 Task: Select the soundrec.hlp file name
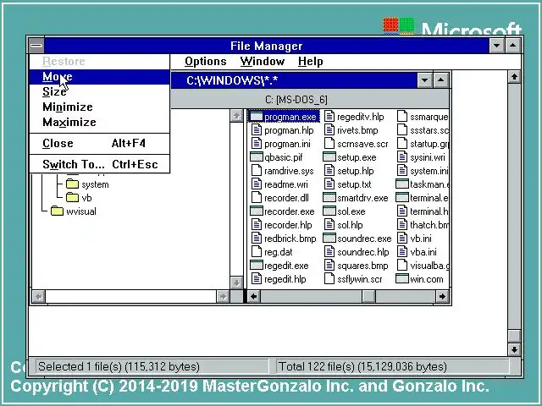pyautogui.click(x=363, y=252)
